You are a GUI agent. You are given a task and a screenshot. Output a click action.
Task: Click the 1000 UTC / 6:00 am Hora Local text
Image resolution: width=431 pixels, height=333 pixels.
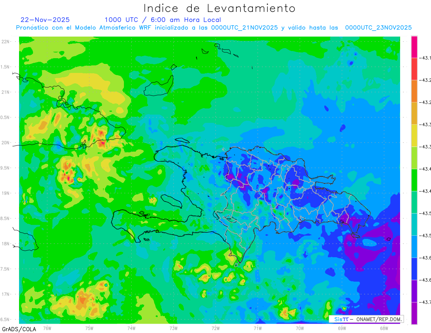163,20
